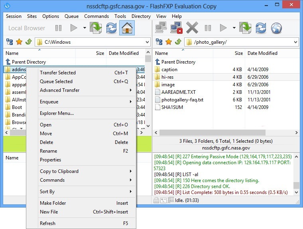Toggle the remote folder tree icon

click(x=159, y=42)
